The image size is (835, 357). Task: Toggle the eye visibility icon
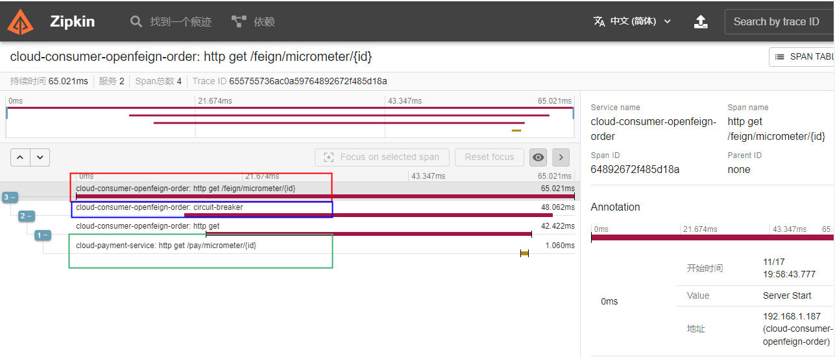(x=538, y=157)
